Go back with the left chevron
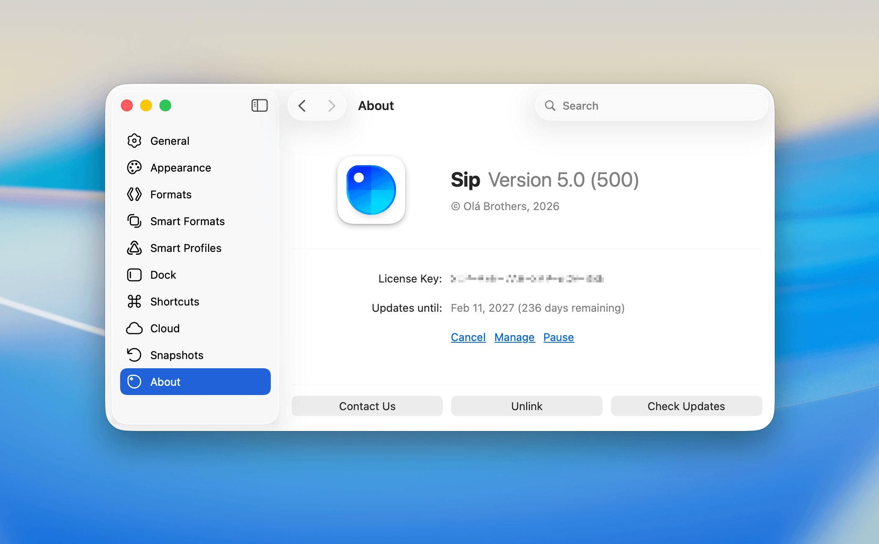The width and height of the screenshot is (879, 544). tap(302, 106)
